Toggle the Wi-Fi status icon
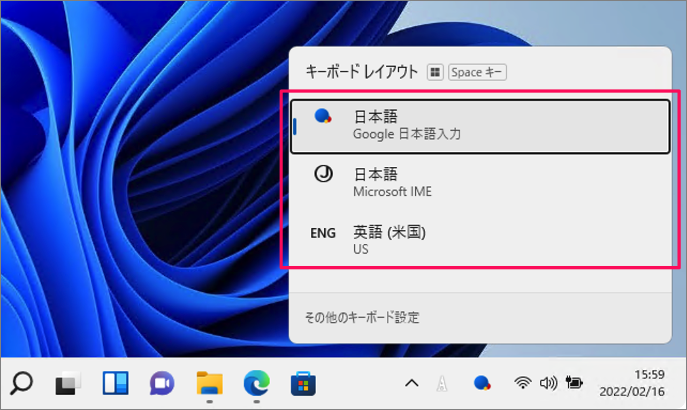Viewport: 687px width, 410px height. click(522, 383)
